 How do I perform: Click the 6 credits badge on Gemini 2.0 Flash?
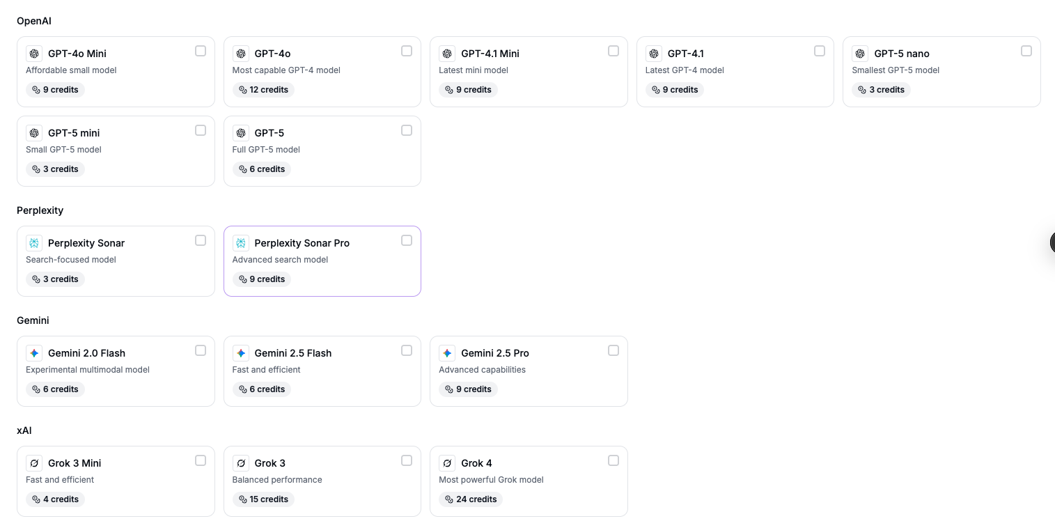(55, 389)
